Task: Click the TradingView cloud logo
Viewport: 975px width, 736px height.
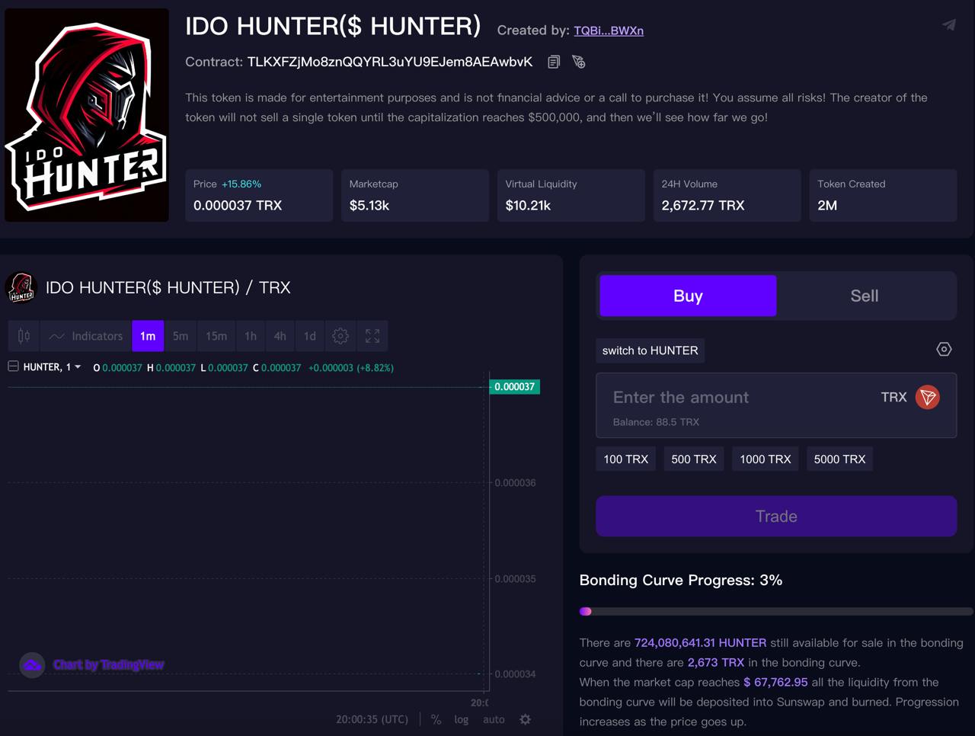Action: coord(32,665)
